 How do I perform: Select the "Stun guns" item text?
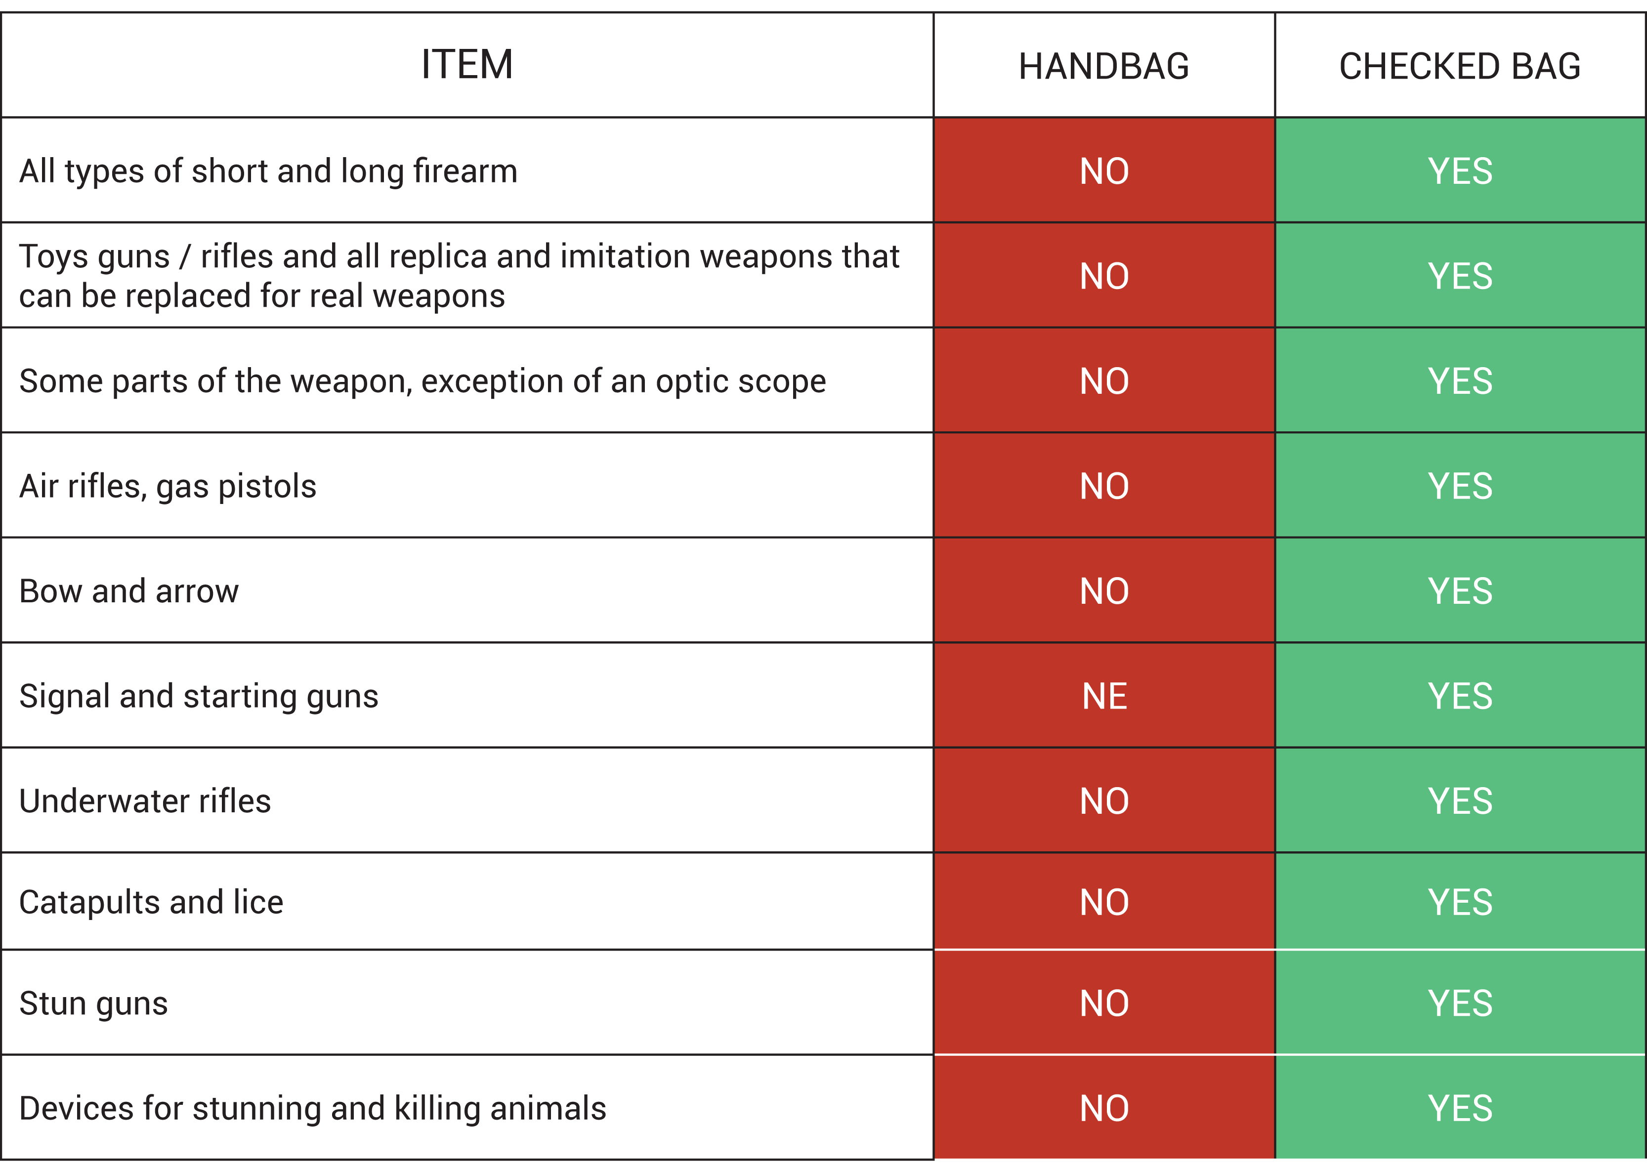(x=93, y=1003)
